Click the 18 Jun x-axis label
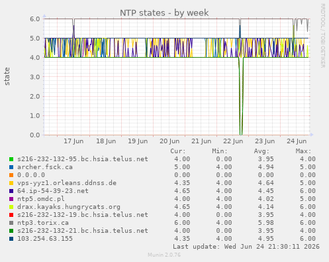 (106, 141)
